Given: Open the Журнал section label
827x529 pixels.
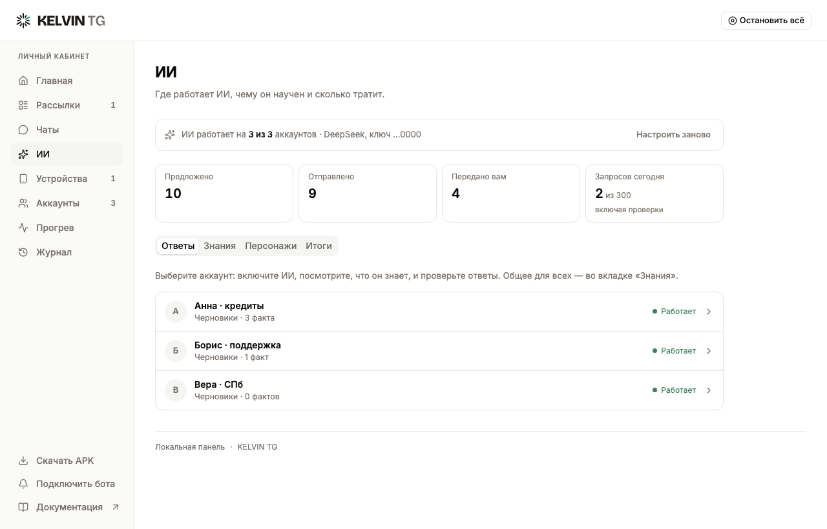Looking at the screenshot, I should click(54, 252).
